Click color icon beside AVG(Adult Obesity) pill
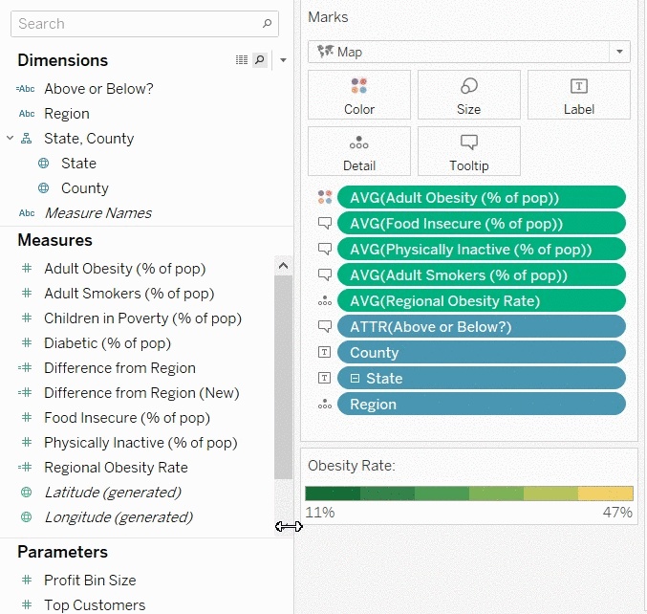 coord(325,197)
